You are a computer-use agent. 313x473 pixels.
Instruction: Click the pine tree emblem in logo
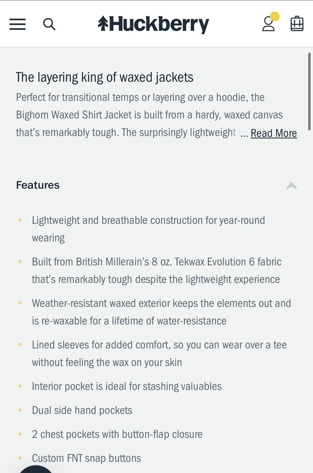pos(103,23)
